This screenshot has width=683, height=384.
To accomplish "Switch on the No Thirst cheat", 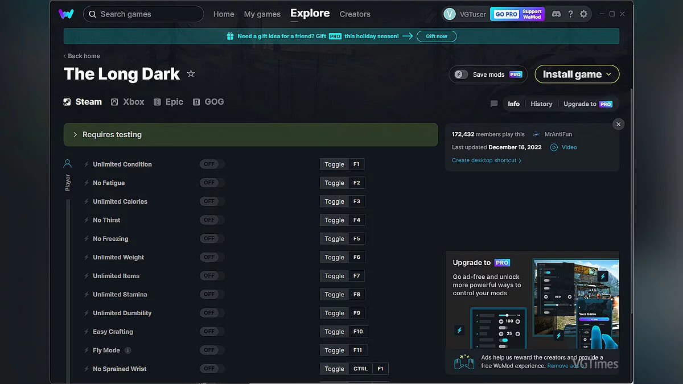I will click(211, 220).
